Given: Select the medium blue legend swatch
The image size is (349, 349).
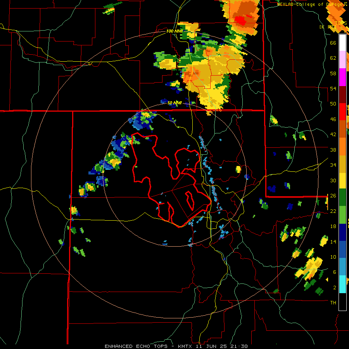Looking at the screenshot, I should [x=342, y=249].
